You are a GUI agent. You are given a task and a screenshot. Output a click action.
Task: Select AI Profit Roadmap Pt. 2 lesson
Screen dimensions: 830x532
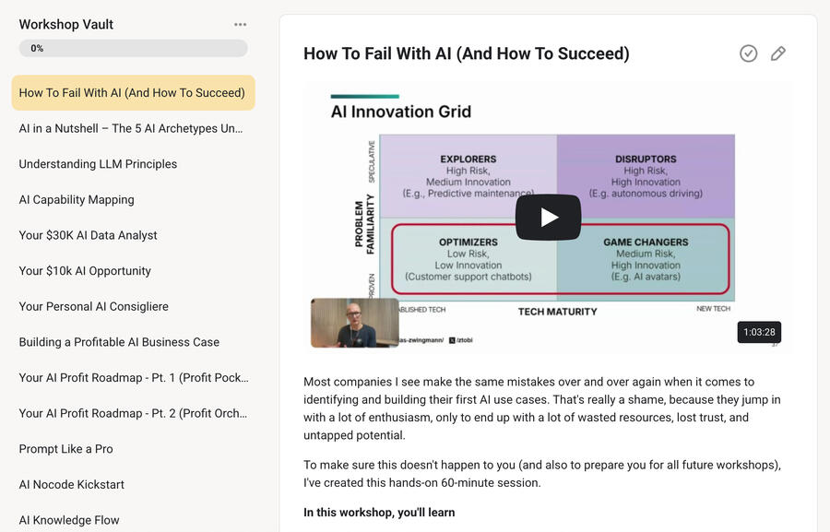click(x=133, y=413)
